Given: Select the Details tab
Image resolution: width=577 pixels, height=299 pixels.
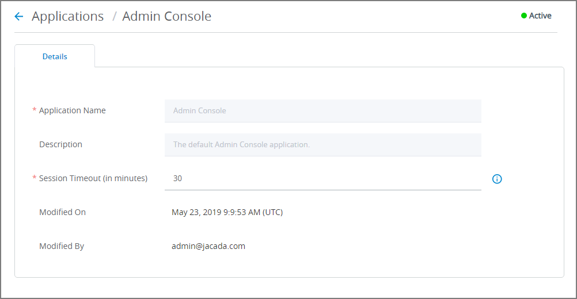Looking at the screenshot, I should 55,56.
